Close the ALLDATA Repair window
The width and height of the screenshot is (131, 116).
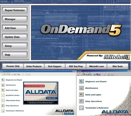(x=75, y=71)
